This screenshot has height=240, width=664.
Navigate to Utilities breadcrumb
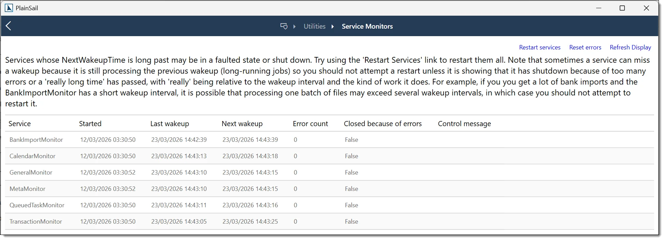coord(315,26)
